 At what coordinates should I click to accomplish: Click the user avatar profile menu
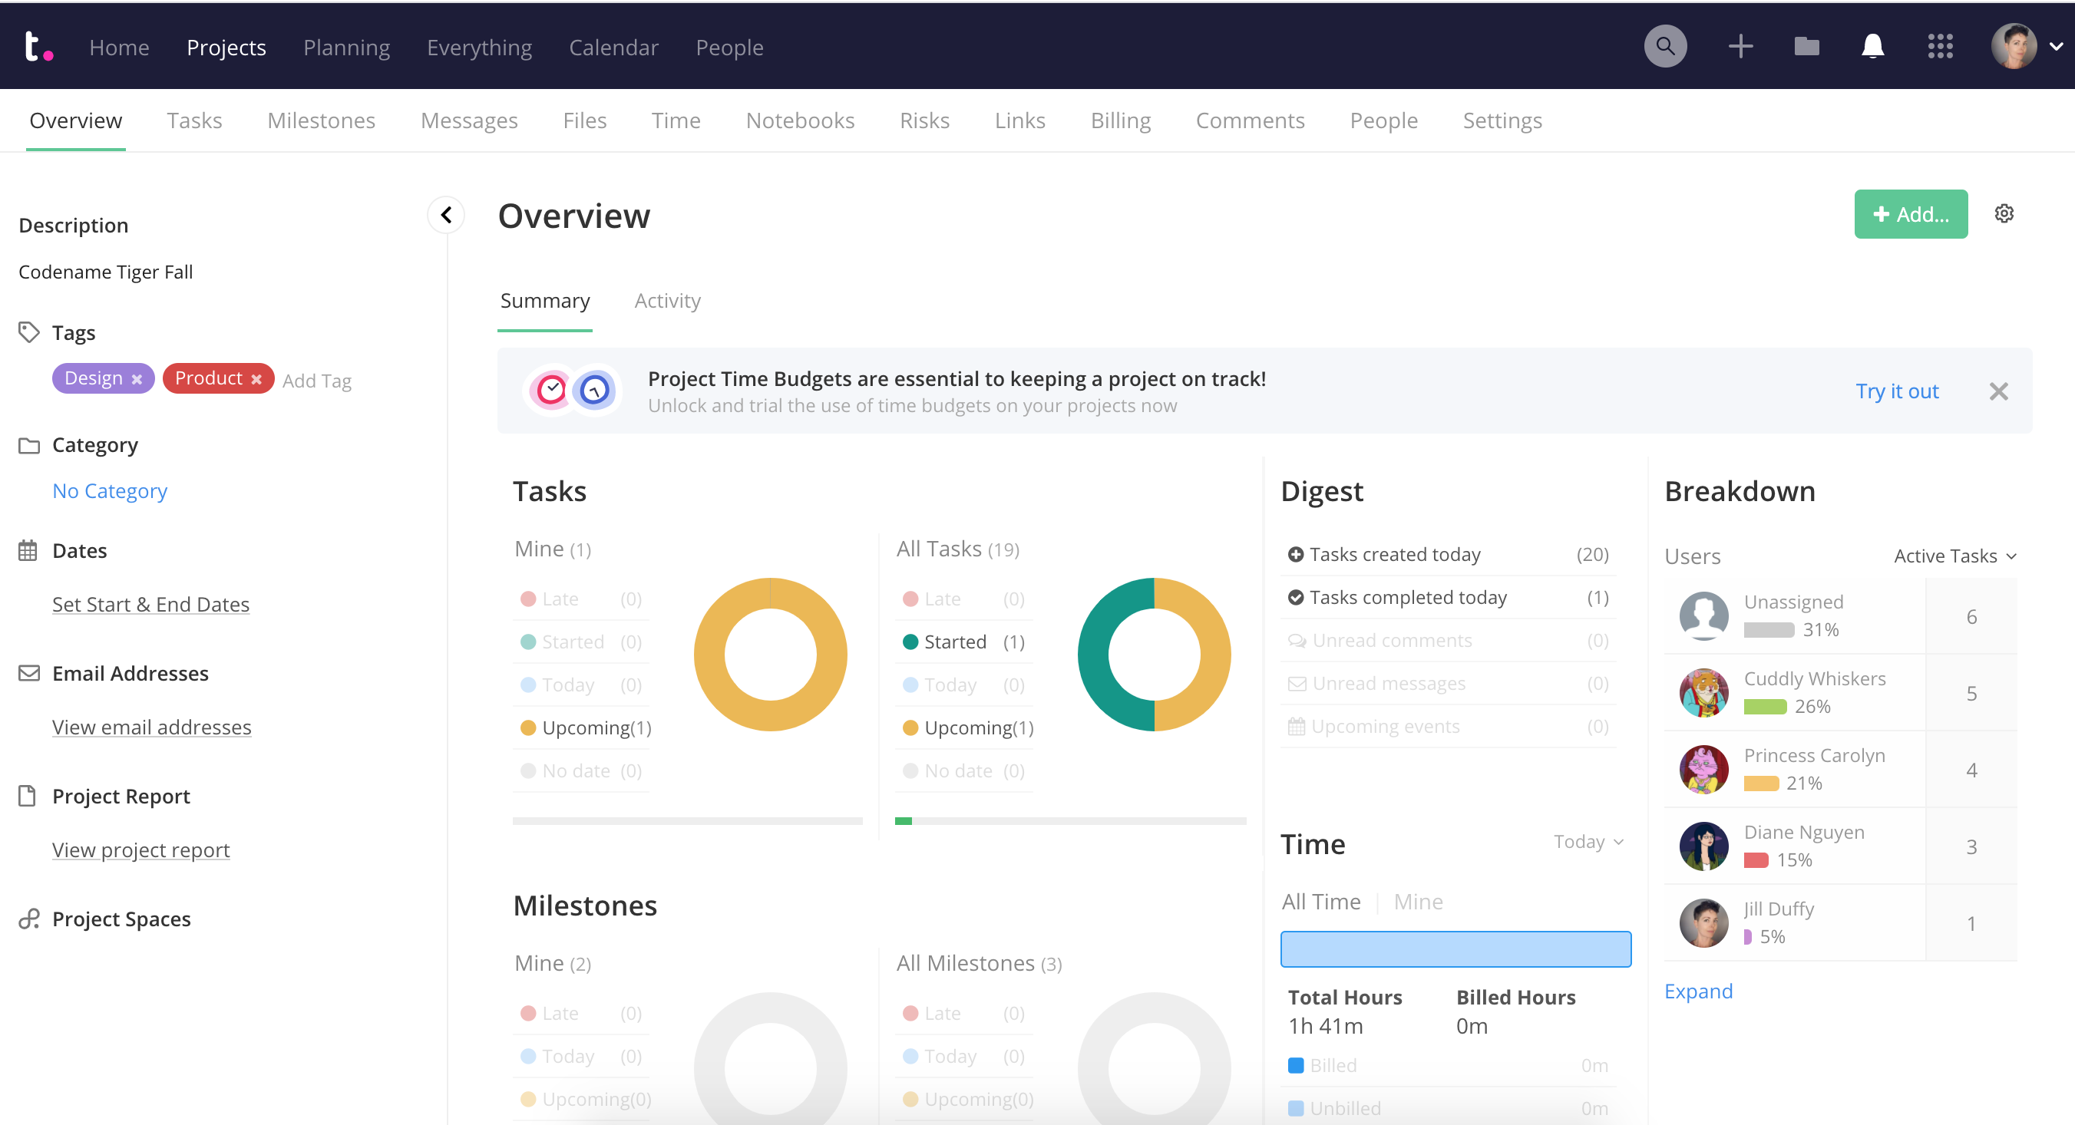click(x=2014, y=46)
